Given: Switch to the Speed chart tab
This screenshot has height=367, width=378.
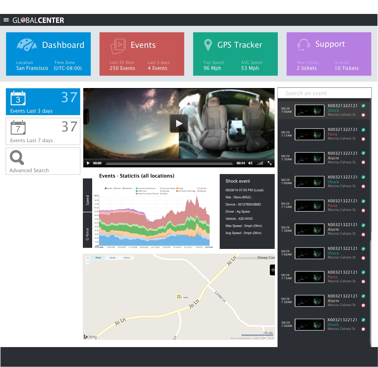Looking at the screenshot, I should click(x=87, y=195).
